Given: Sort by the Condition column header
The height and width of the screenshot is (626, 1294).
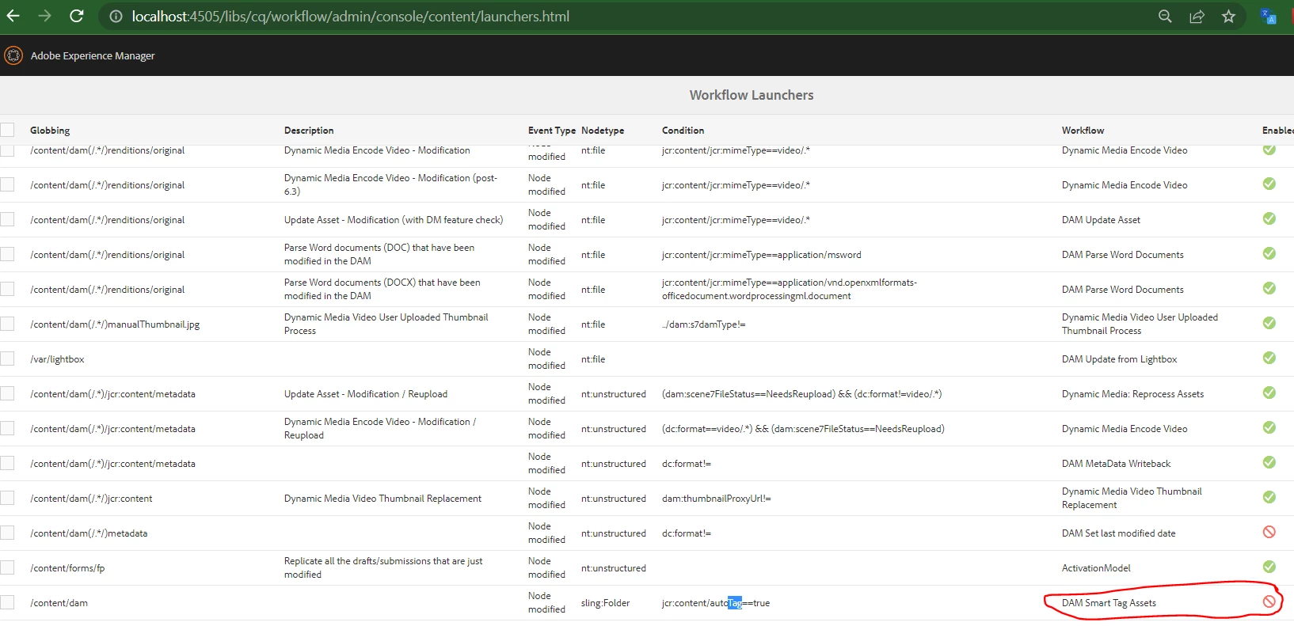Looking at the screenshot, I should [x=683, y=131].
